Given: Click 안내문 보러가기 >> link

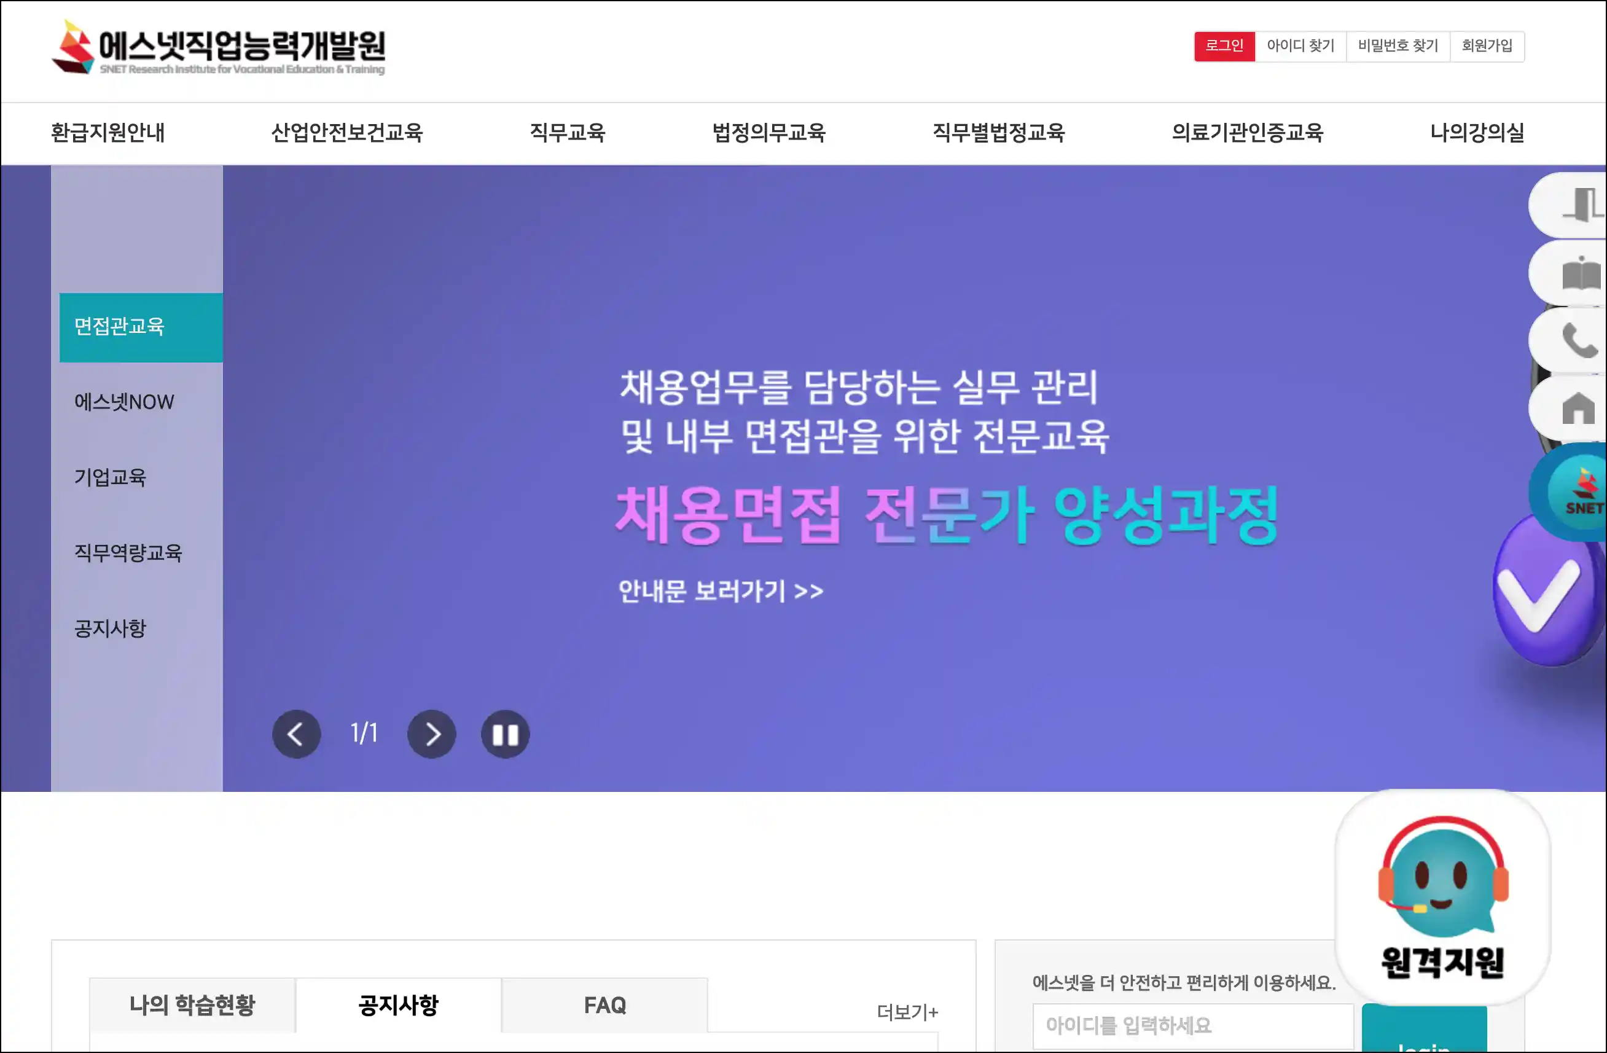Looking at the screenshot, I should tap(721, 591).
